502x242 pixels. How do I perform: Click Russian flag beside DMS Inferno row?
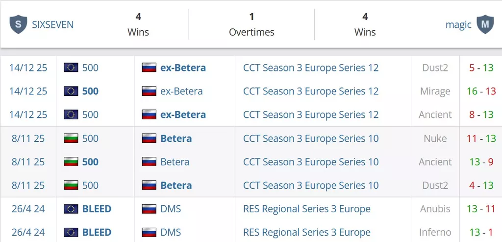[x=149, y=232]
